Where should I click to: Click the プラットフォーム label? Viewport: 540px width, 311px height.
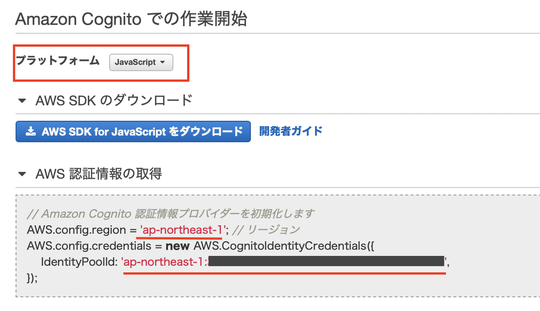pos(58,61)
